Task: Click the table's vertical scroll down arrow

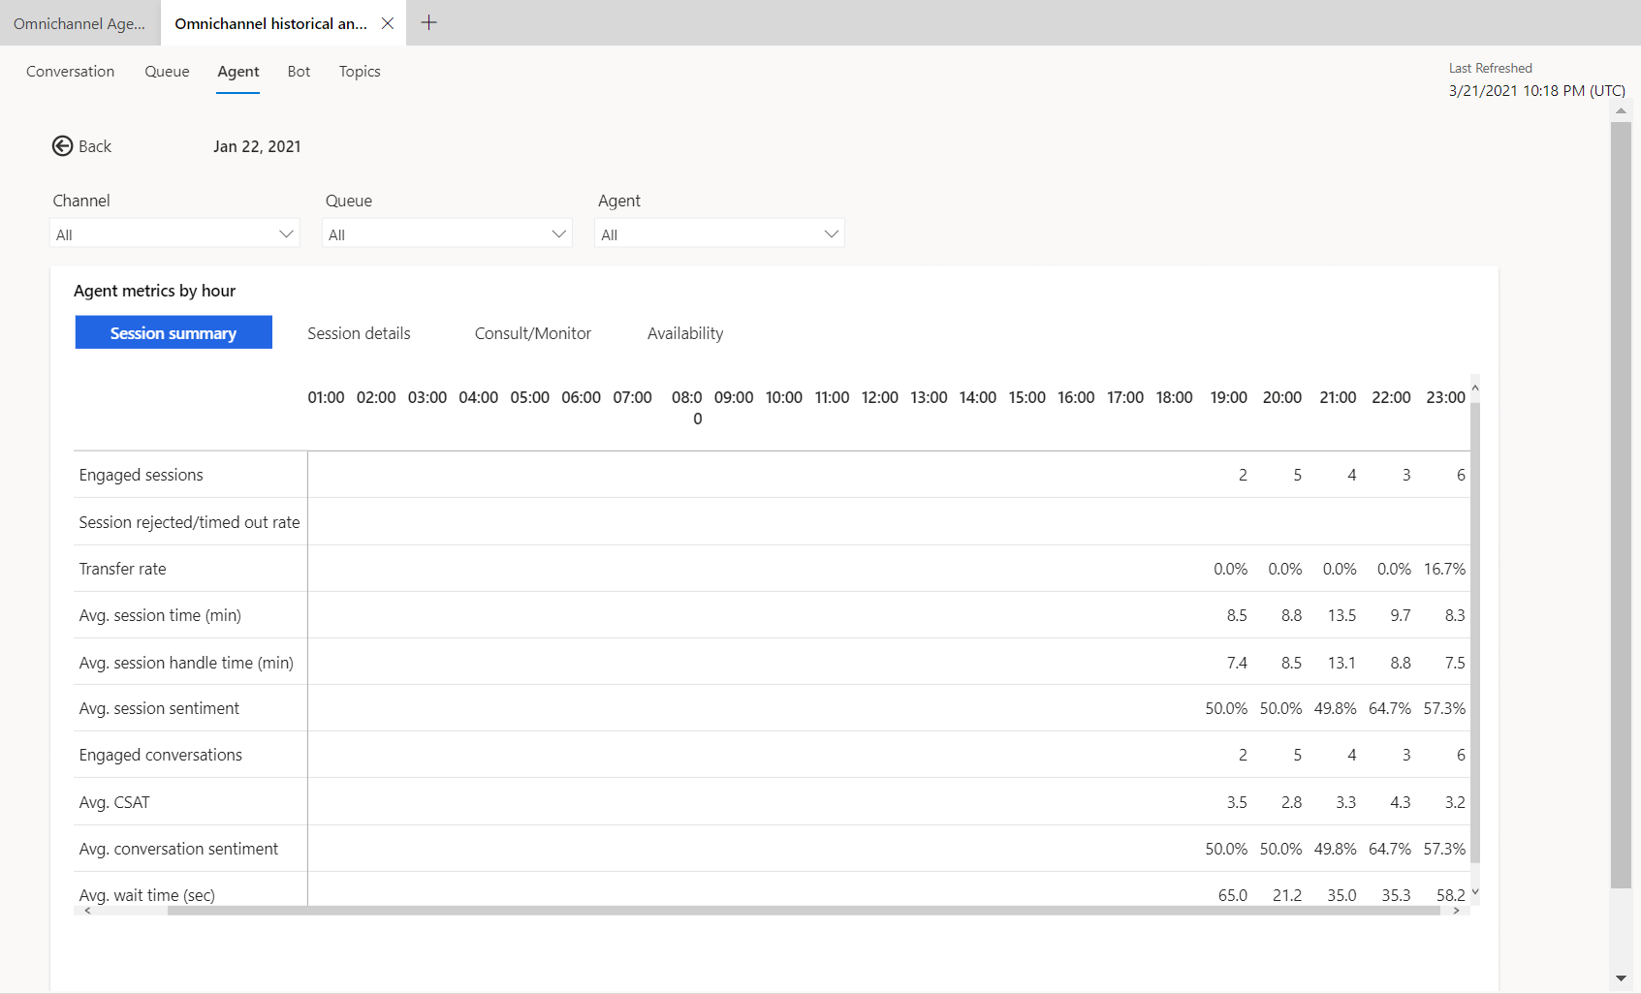Action: 1475,892
